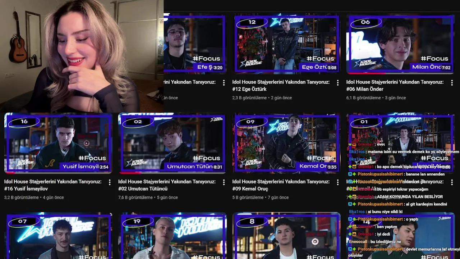
Task: Click '3,2 B görüntüleme • 4 gün önce' text
Action: click(34, 197)
